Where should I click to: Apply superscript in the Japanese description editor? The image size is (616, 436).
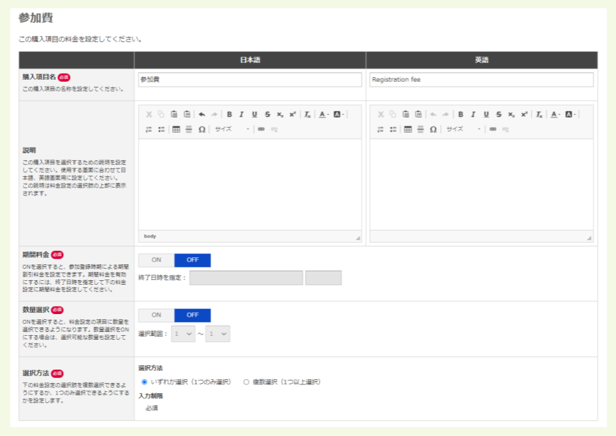point(292,114)
